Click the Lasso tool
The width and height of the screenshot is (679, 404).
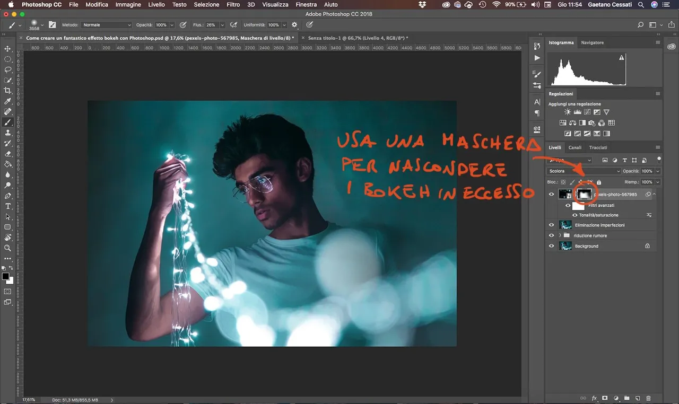pyautogui.click(x=8, y=69)
